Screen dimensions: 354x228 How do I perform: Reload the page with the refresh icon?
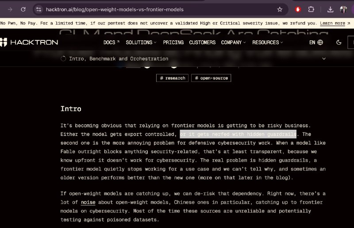pyautogui.click(x=23, y=9)
